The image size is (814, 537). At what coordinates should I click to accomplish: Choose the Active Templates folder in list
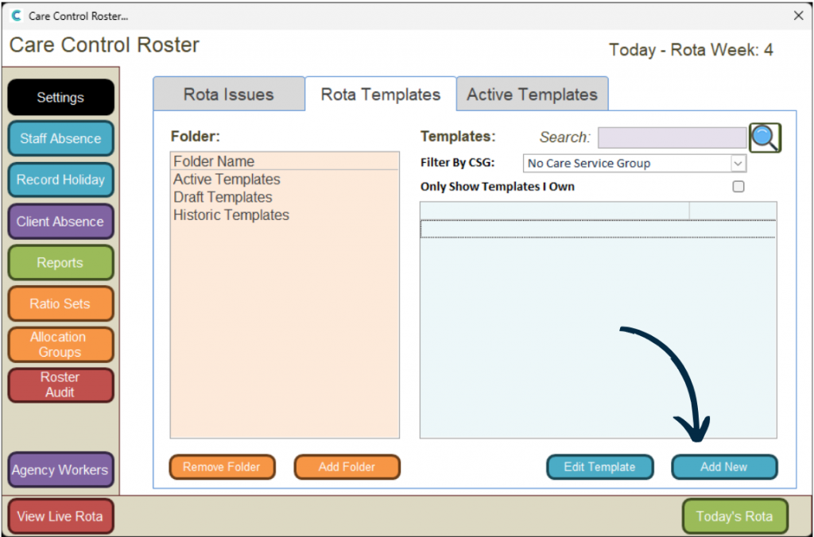[227, 180]
